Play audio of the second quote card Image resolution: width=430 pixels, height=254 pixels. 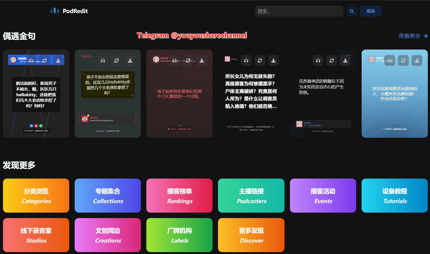click(x=103, y=60)
